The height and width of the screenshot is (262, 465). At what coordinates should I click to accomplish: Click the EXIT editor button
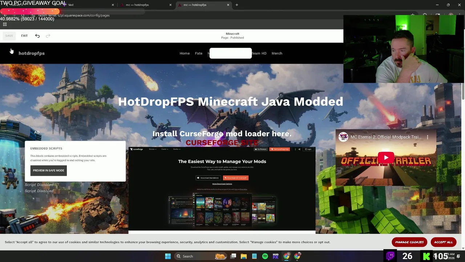point(24,36)
